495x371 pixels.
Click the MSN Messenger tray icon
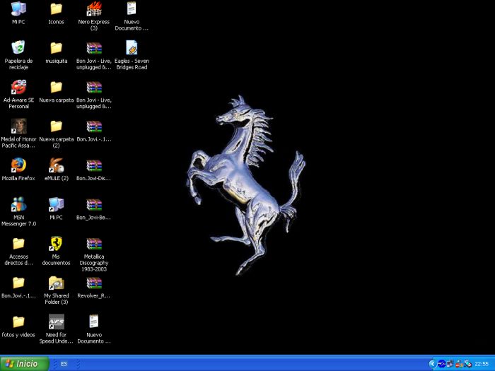460,364
